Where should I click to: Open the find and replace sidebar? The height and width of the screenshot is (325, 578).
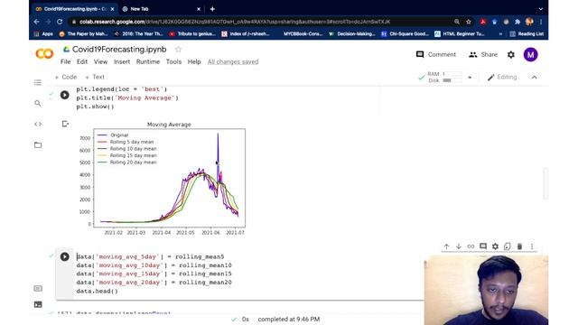tap(38, 103)
